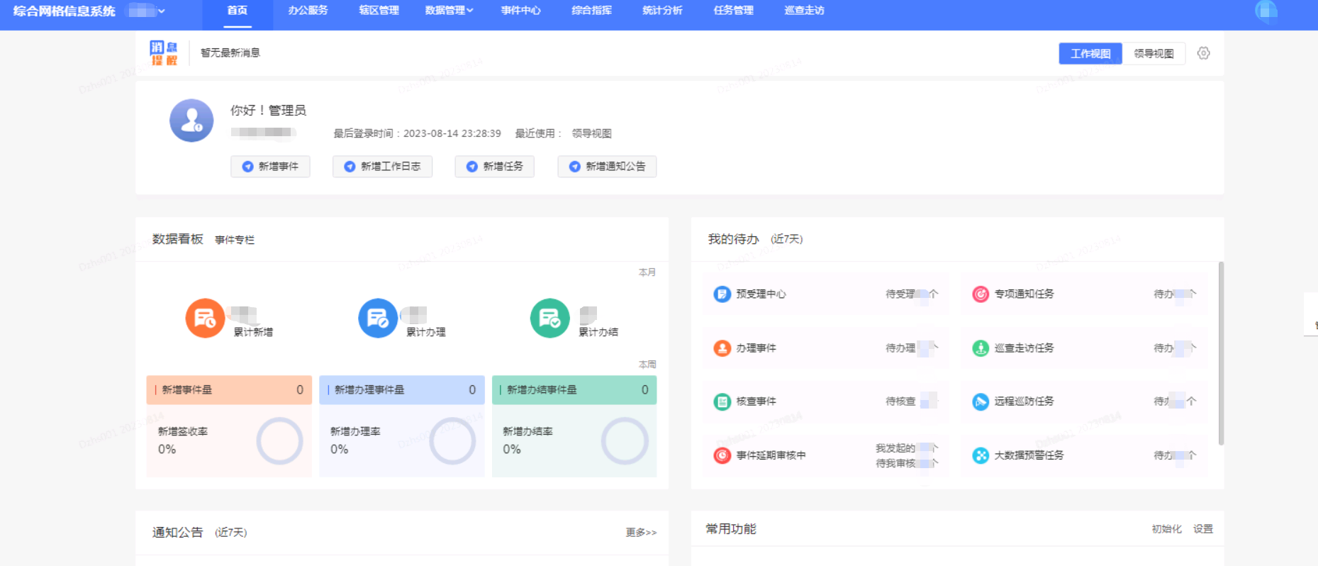This screenshot has width=1318, height=566.
Task: Click the partially hidden tab at right edge
Action: click(x=1312, y=314)
